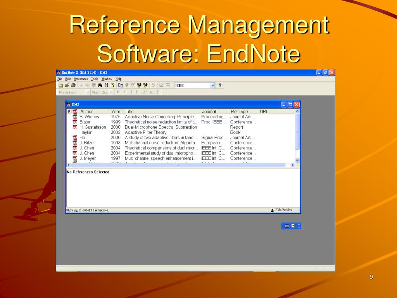Screen dimensions: 397x298
Task: Toggle bold formatting button
Action: (x=118, y=92)
